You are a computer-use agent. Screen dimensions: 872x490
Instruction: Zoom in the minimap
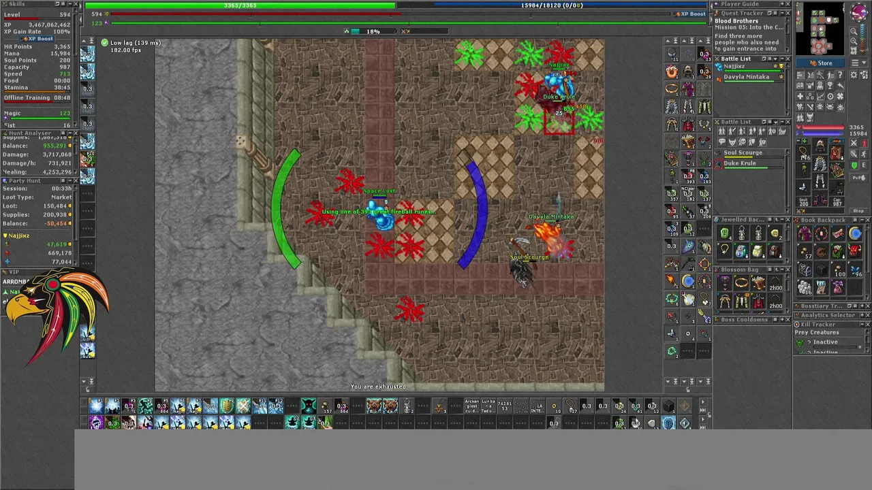pos(854,41)
